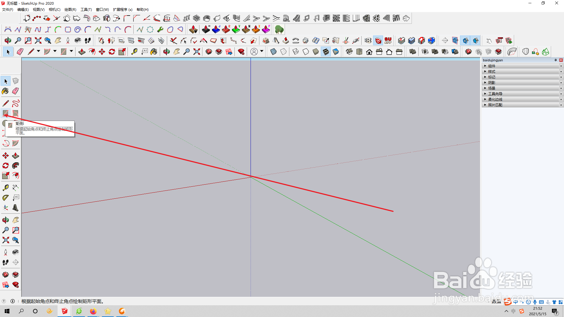Pick the Paint Bucket tool in left toolbar
This screenshot has width=564, height=317.
pyautogui.click(x=5, y=91)
